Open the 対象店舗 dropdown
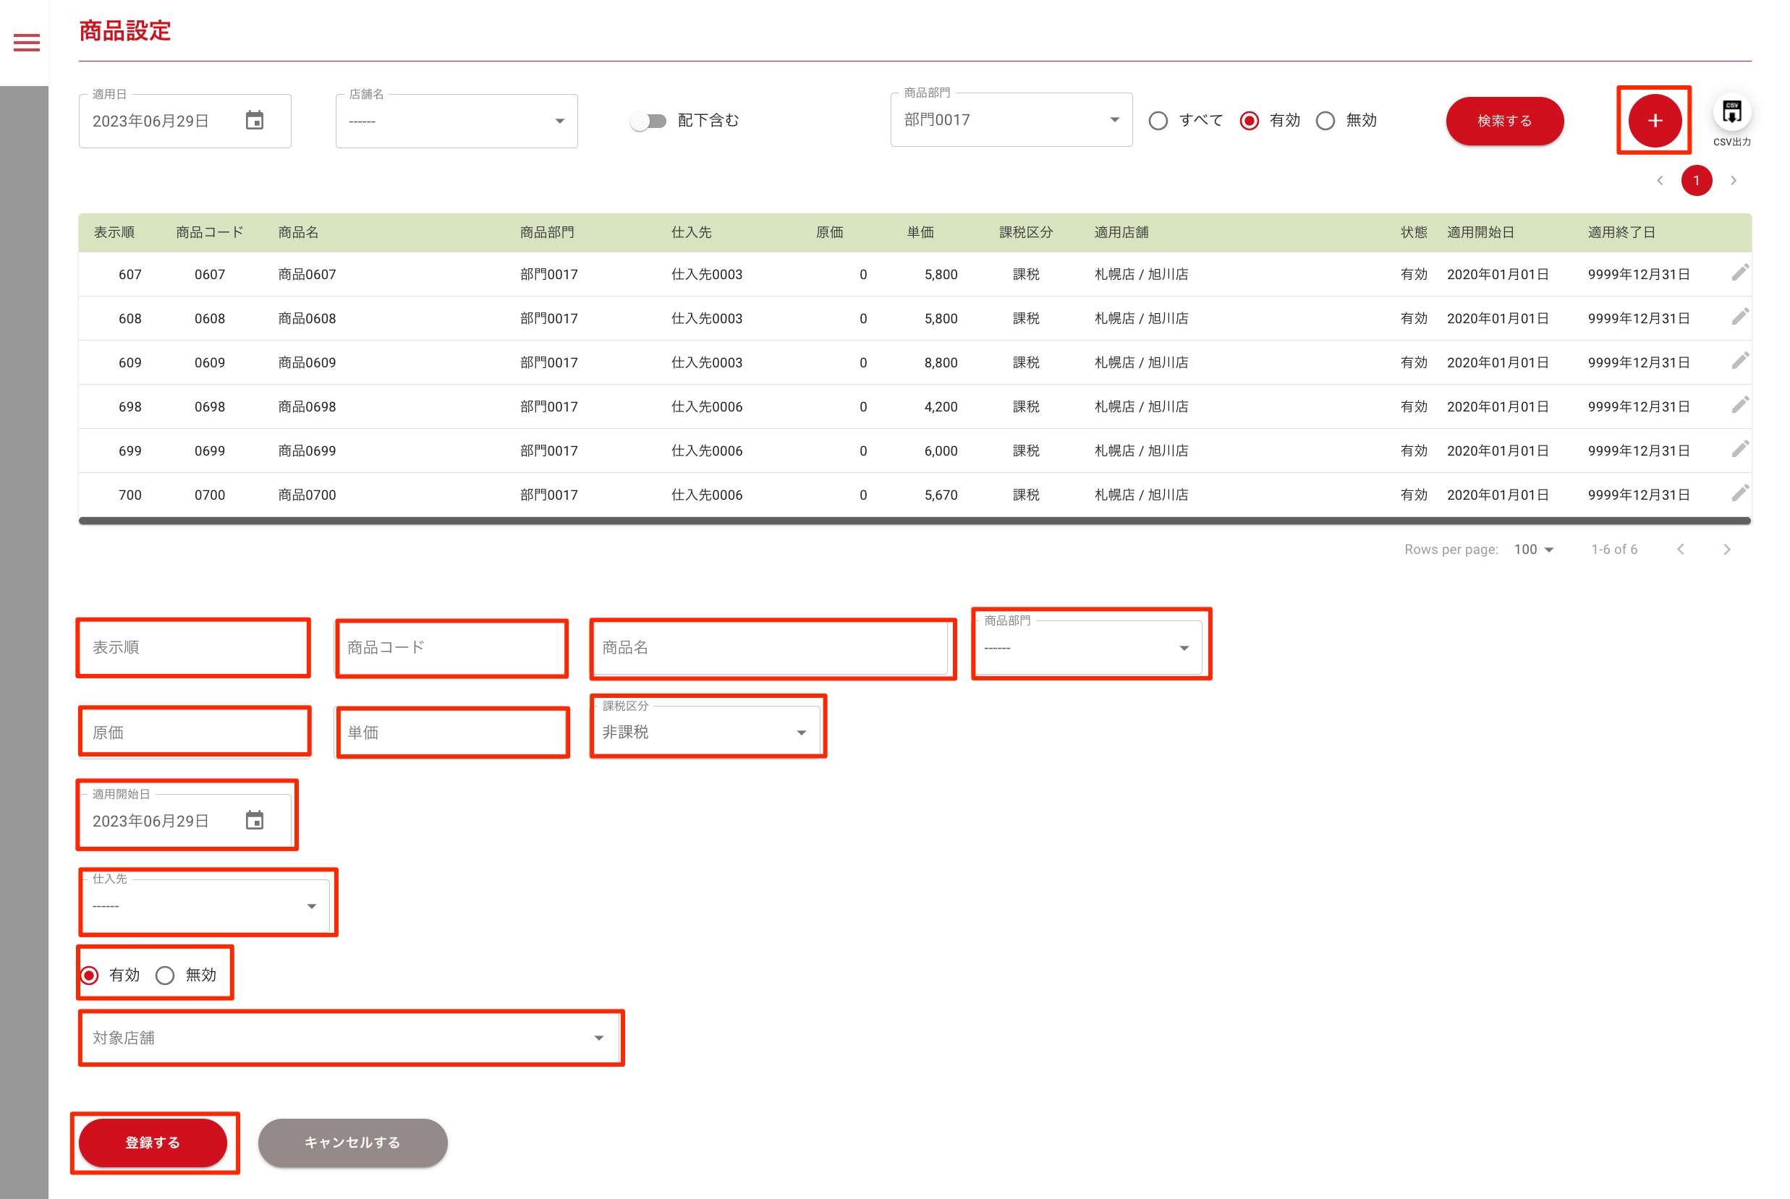This screenshot has width=1790, height=1199. click(x=349, y=1038)
